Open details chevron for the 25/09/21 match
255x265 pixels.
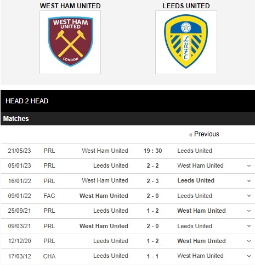click(x=249, y=211)
